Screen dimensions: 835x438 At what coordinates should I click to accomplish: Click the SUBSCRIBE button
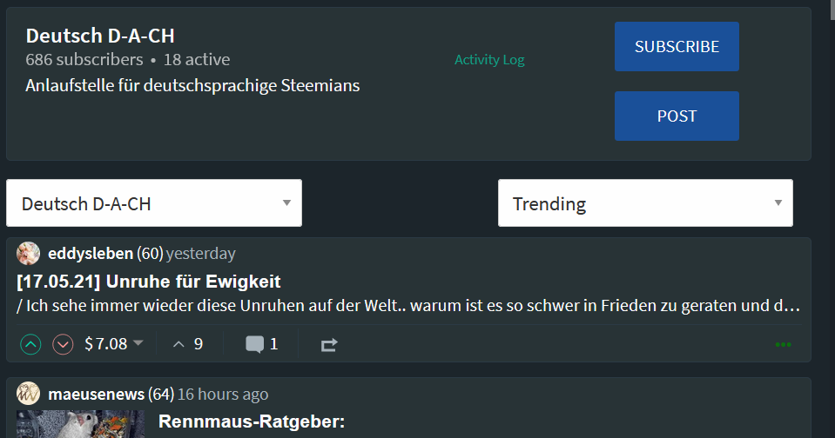click(677, 47)
